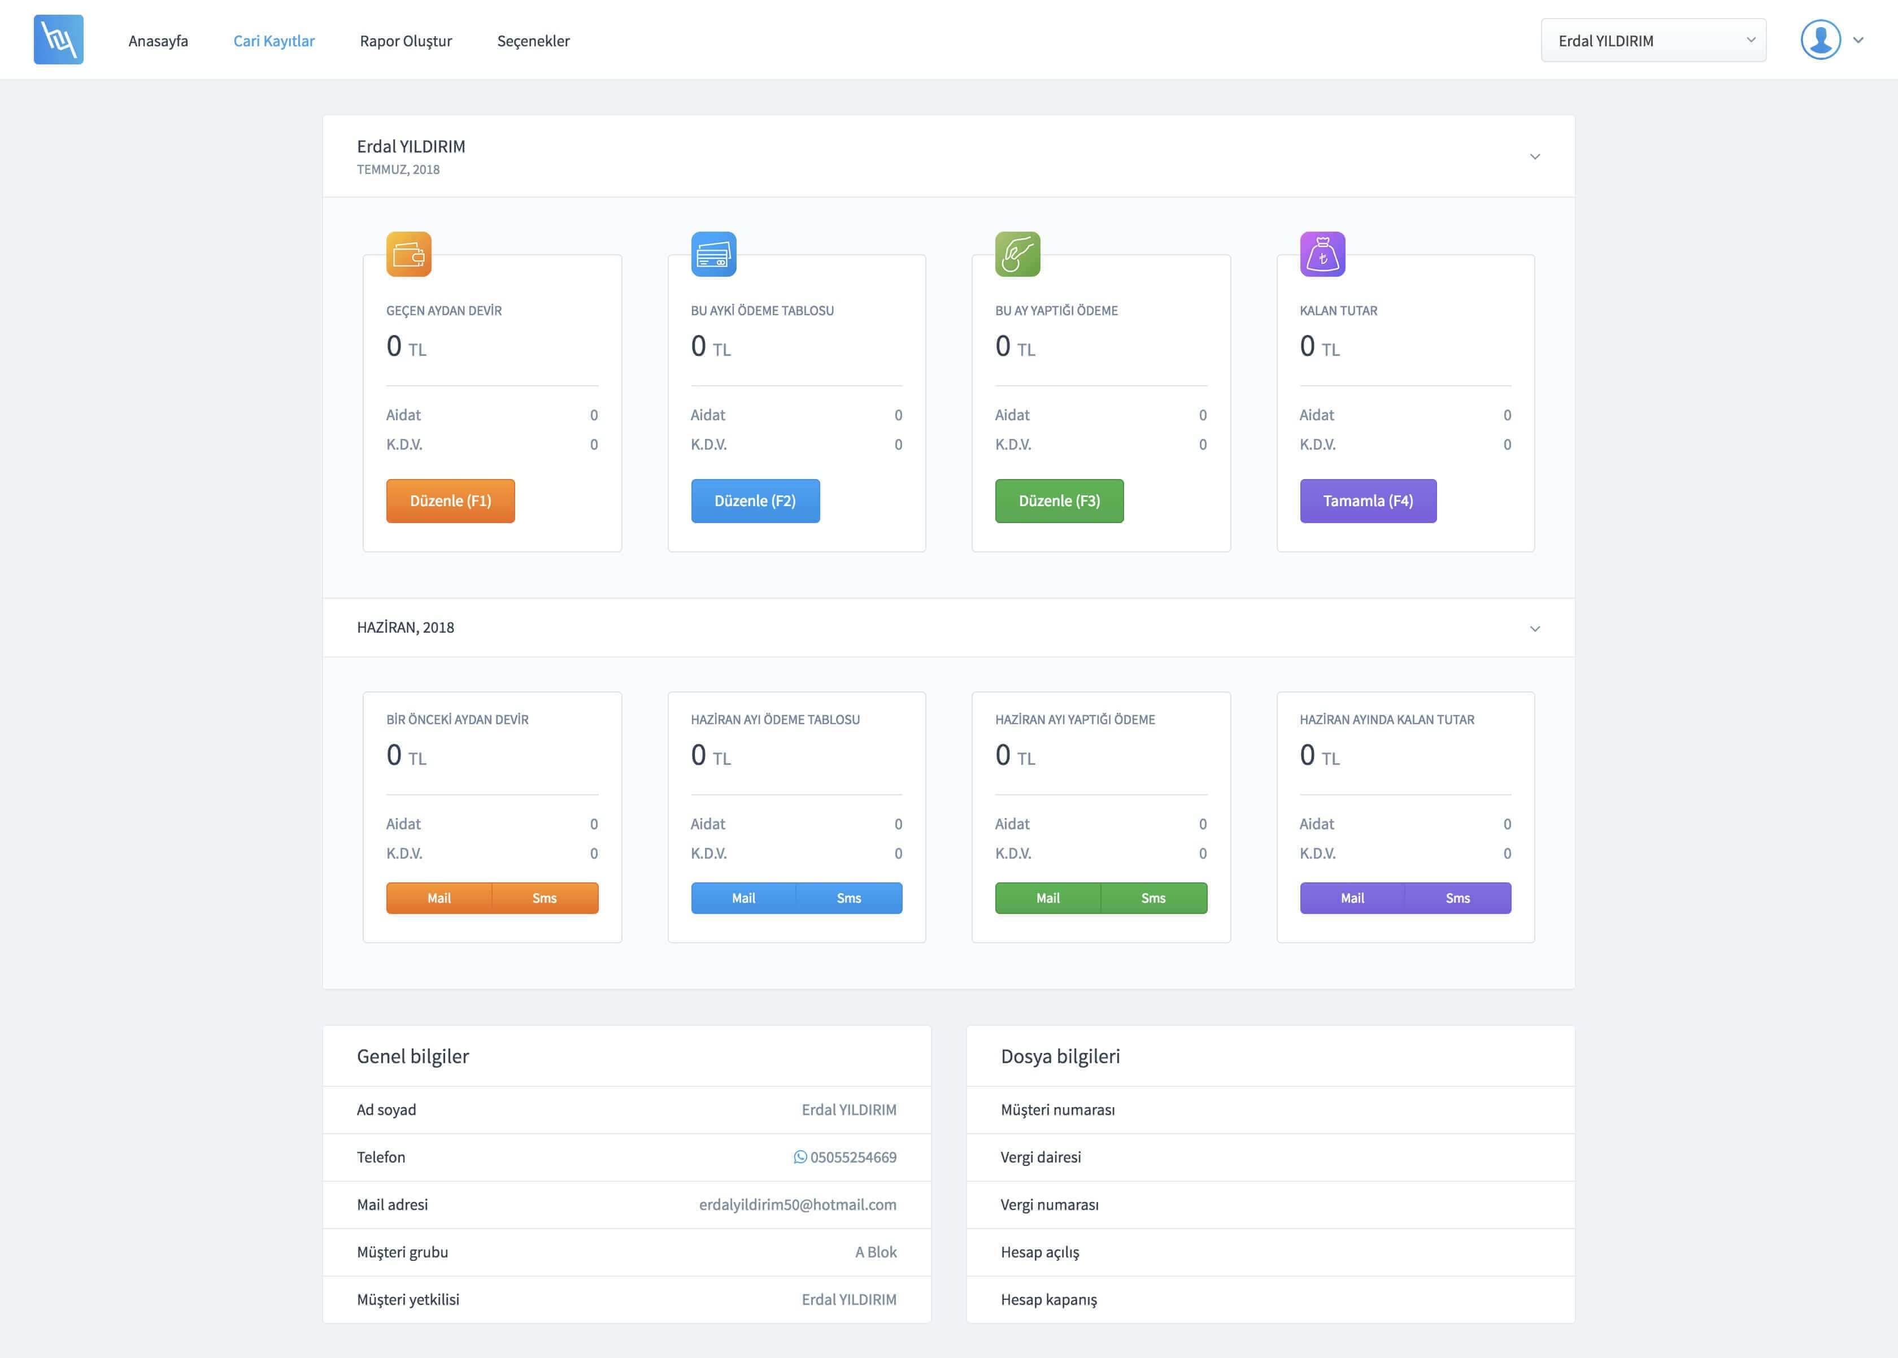
Task: Go to the Anasayfa menu item
Action: (158, 41)
